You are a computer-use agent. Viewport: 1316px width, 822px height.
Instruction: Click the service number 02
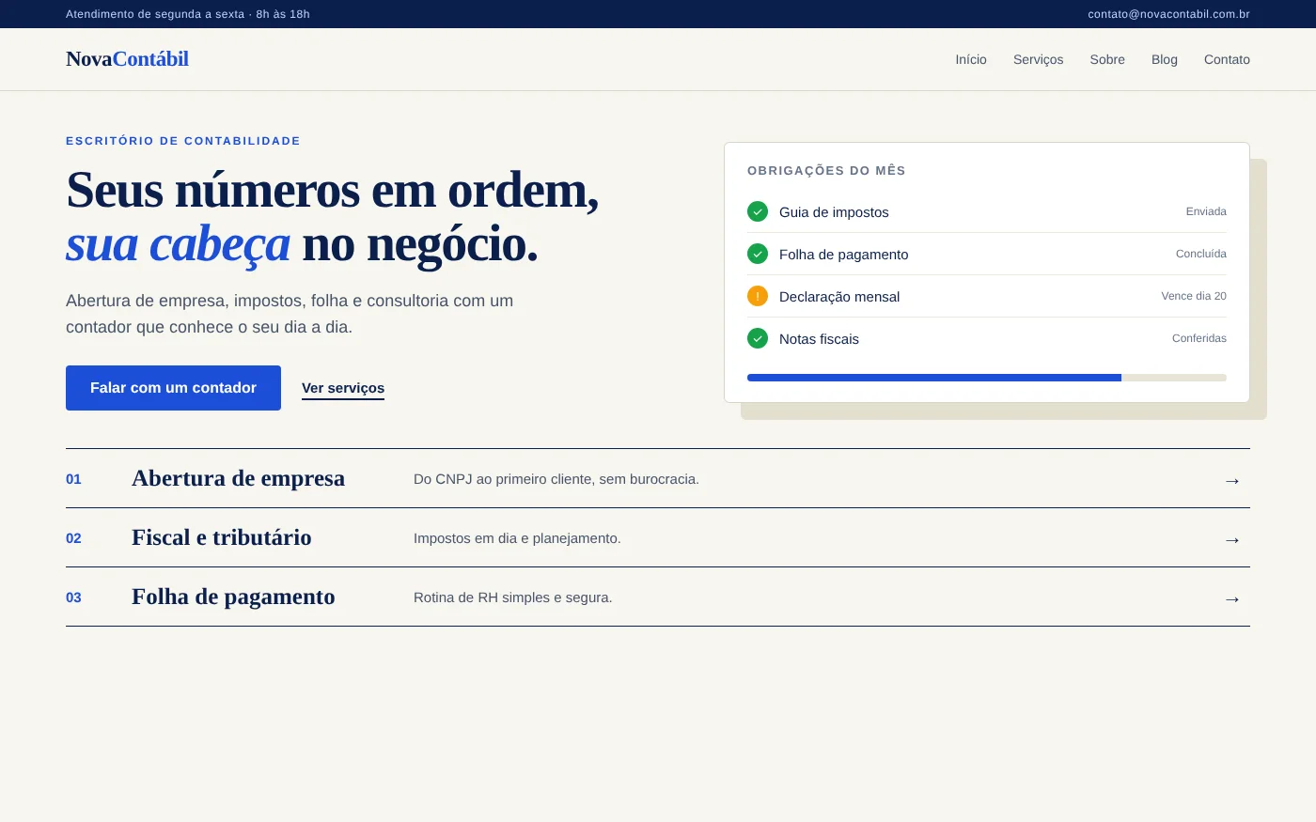[x=73, y=538]
